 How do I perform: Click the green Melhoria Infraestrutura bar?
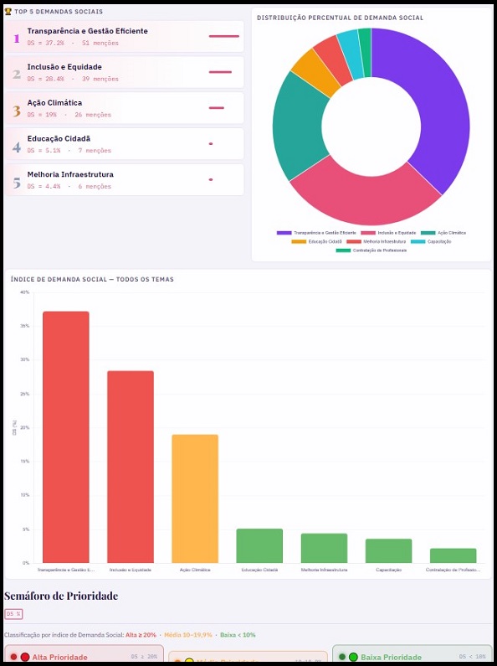(324, 548)
